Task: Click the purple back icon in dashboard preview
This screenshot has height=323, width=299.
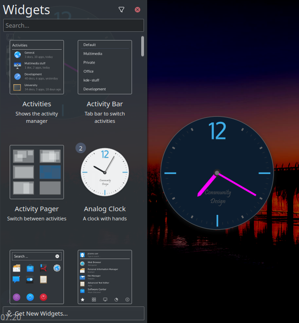Action: [x=17, y=297]
